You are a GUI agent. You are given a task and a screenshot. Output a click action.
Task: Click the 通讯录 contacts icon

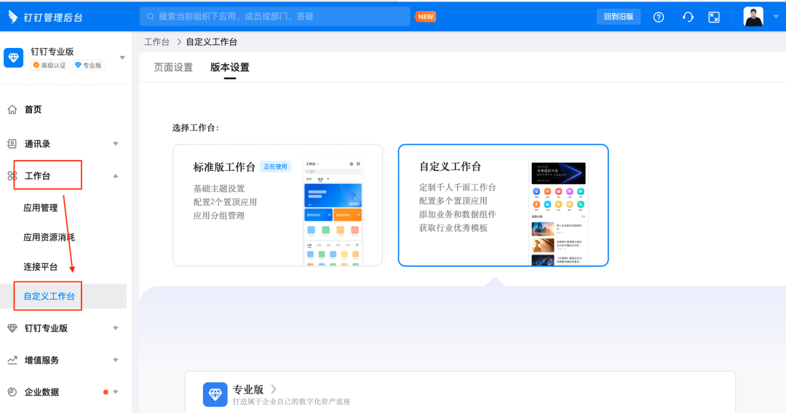click(x=12, y=144)
